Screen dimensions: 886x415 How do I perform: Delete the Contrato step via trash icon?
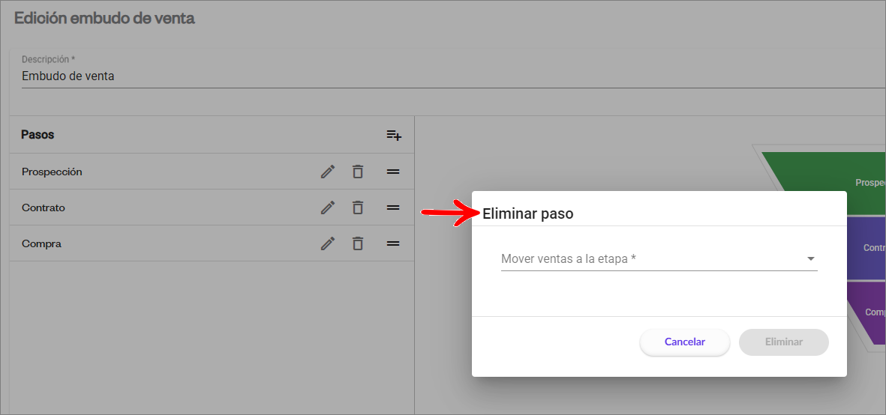(358, 207)
